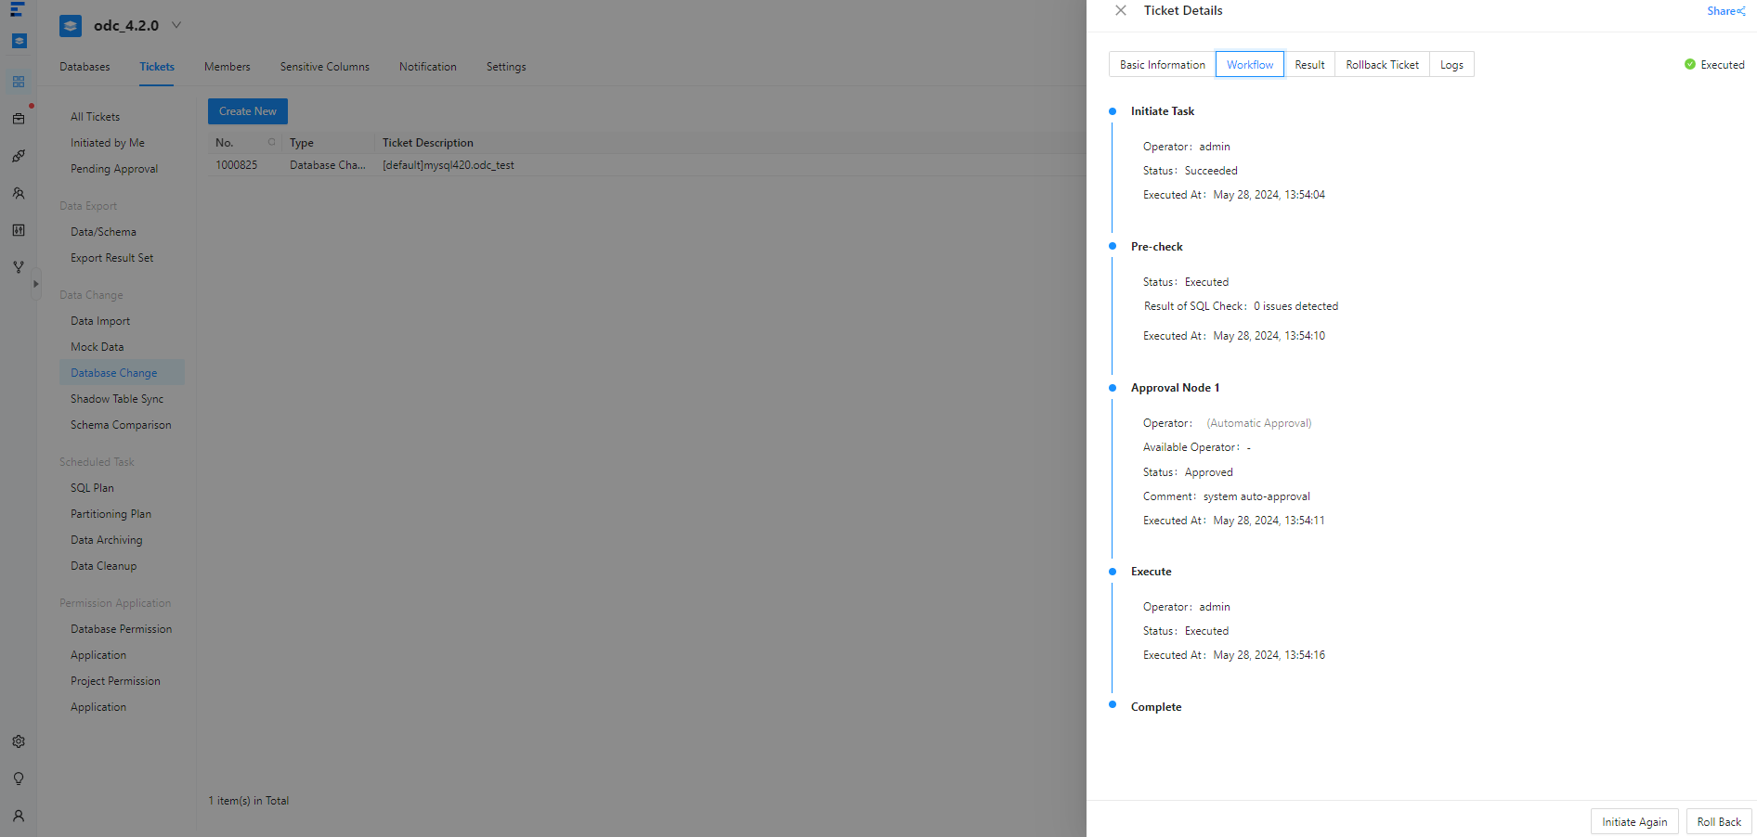Click the branch fork icon in sidebar

[x=19, y=267]
